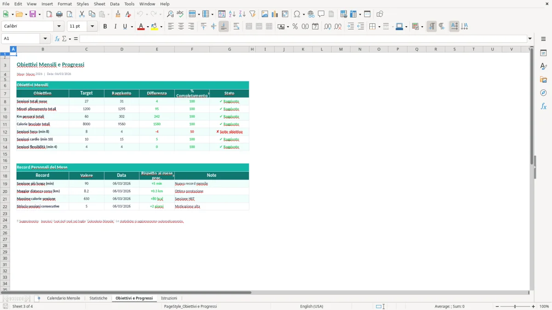Toggle Align Bottom vertical alignment
Screen dimensions: 552x310
[x=224, y=27]
